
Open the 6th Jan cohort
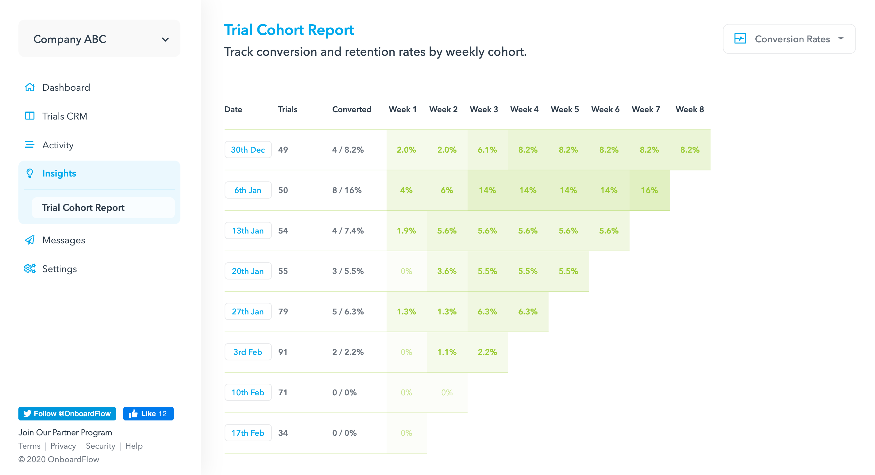(x=248, y=190)
